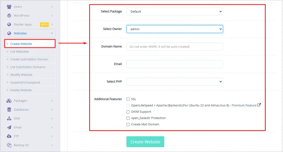Open the Premium Feature external link icon
Image resolution: width=283 pixels, height=152 pixels.
point(259,105)
